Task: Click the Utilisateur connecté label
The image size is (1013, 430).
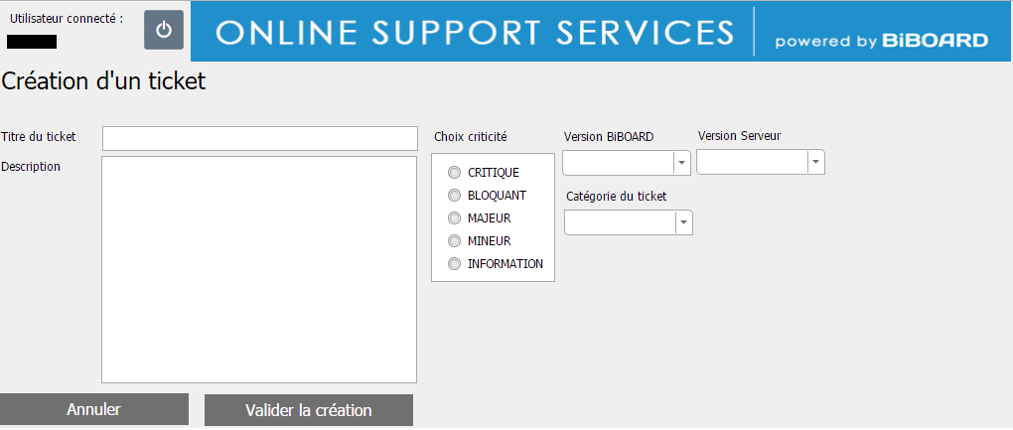Action: click(67, 19)
